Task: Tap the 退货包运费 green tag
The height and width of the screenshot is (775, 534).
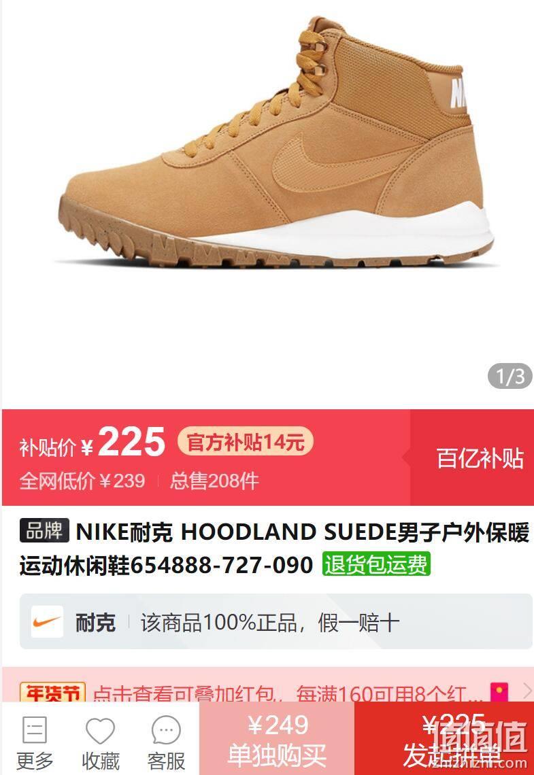Action: click(376, 564)
